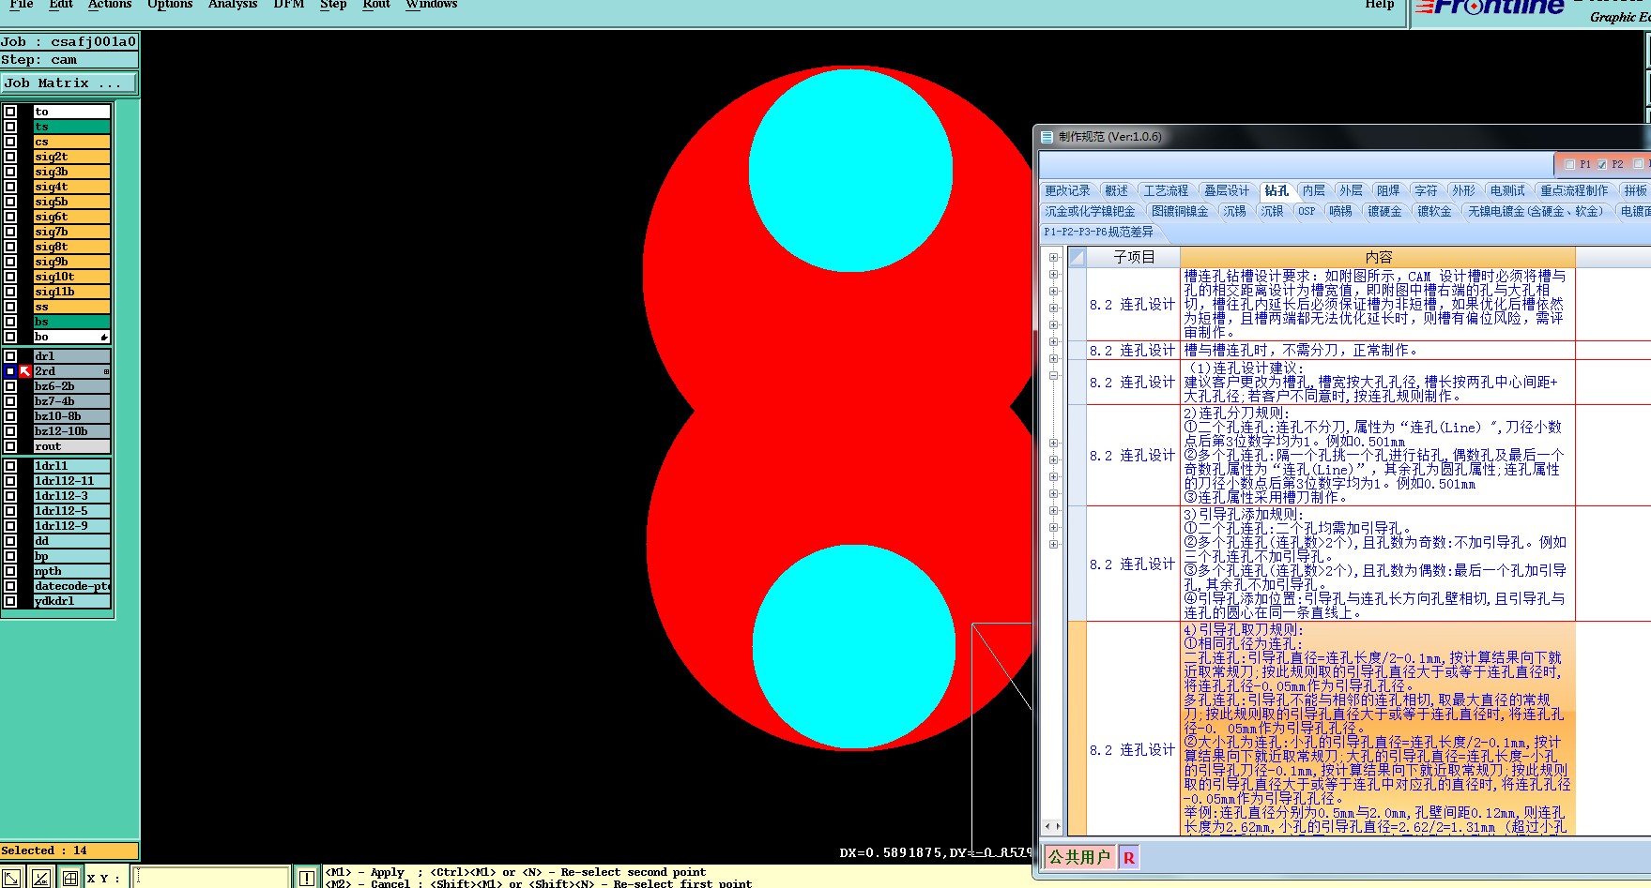
Task: Toggle the checkbox for layer to
Action: [x=10, y=112]
